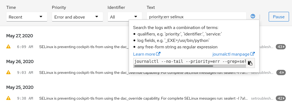This screenshot has width=292, height=105.
Task: Copy the journalctl command to clipboard
Action: pos(250,63)
